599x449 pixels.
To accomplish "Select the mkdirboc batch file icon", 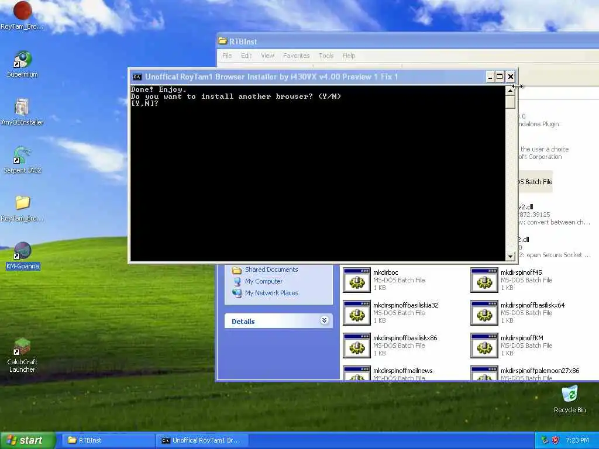I will (356, 280).
